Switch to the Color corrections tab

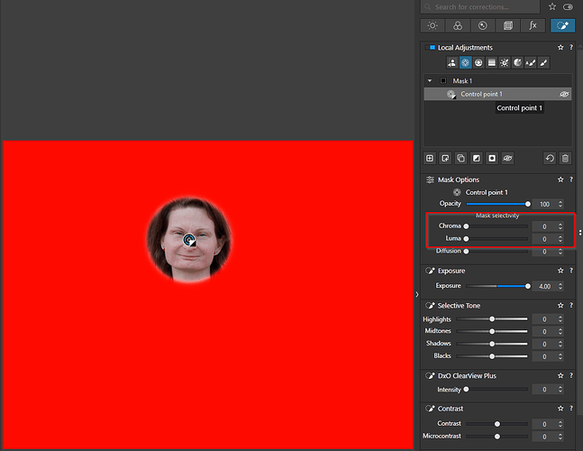pyautogui.click(x=458, y=26)
